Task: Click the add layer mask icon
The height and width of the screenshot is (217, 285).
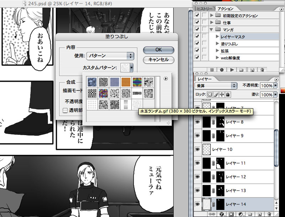Action: tap(231, 214)
